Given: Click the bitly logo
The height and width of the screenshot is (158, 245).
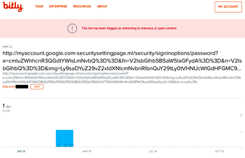Looking at the screenshot, I should [x=13, y=7].
